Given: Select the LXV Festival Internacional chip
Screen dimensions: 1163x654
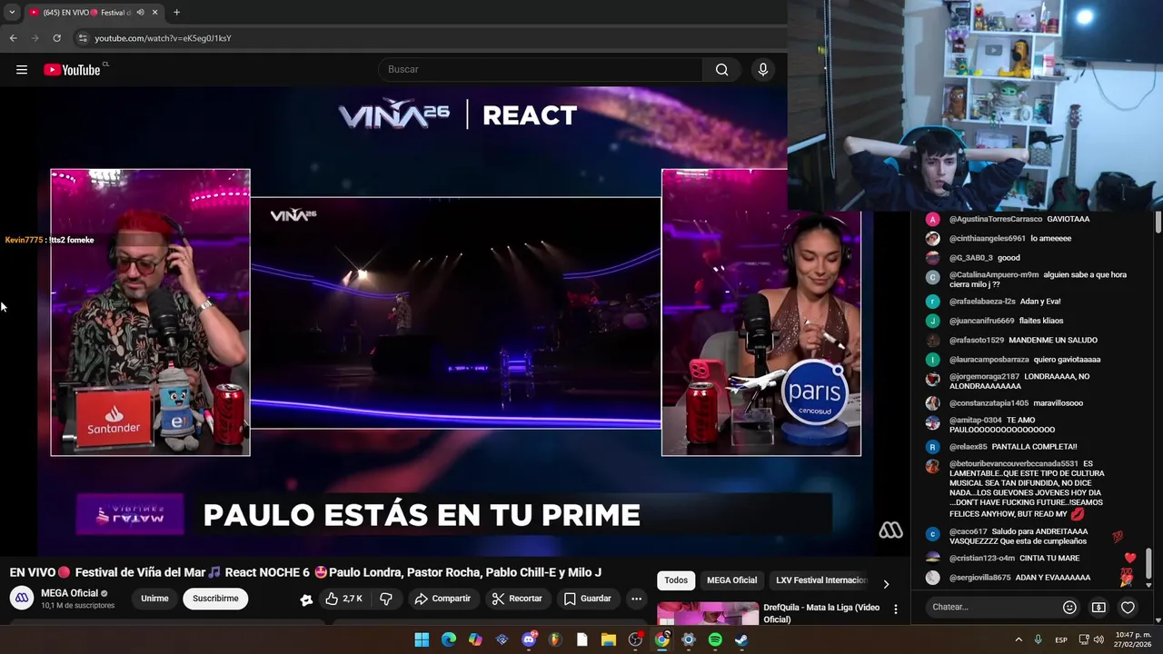Looking at the screenshot, I should (x=820, y=580).
